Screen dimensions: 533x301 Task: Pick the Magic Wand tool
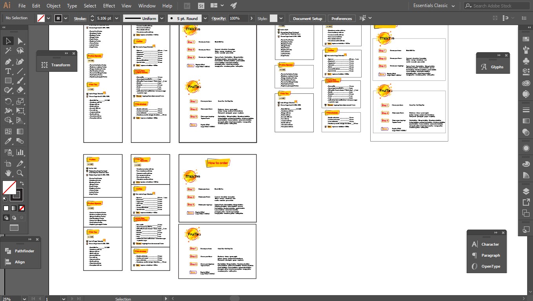pos(8,51)
